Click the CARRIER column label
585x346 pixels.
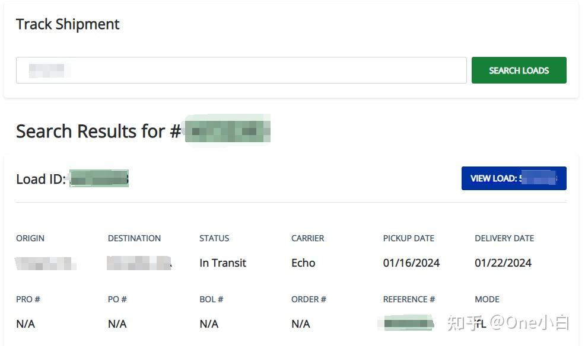pos(307,238)
